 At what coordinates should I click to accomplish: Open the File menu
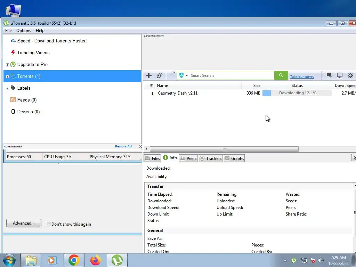[8, 31]
